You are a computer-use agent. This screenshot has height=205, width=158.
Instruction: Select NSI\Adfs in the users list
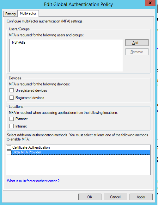click(19, 42)
